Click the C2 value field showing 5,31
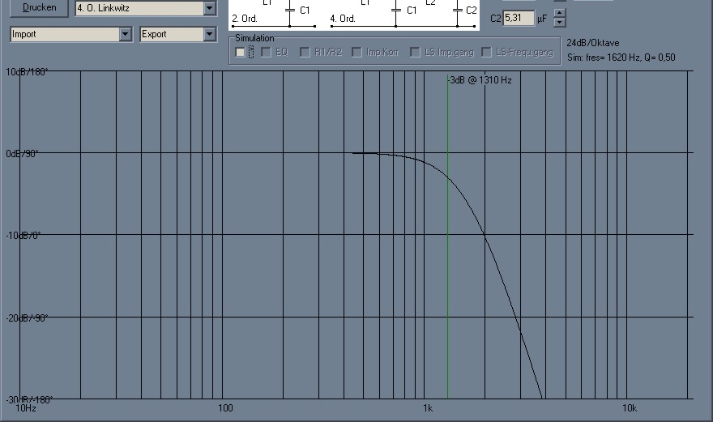The width and height of the screenshot is (713, 422). pyautogui.click(x=518, y=18)
